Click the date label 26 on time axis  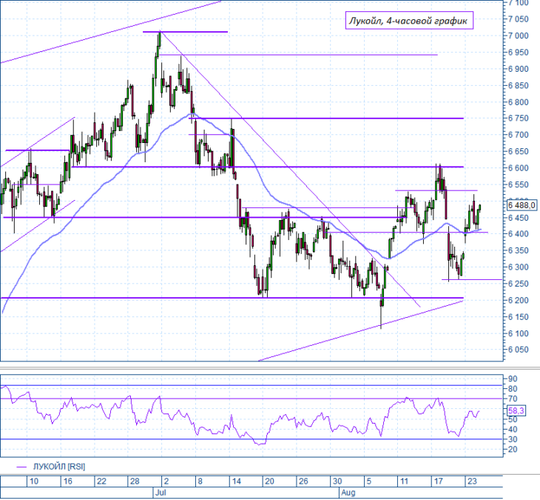303,481
